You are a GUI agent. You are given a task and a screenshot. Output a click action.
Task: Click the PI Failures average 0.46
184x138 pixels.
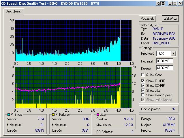(x=86, y=119)
